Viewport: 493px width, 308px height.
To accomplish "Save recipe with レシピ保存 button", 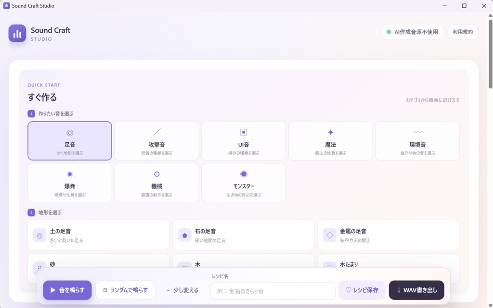I will coord(362,290).
